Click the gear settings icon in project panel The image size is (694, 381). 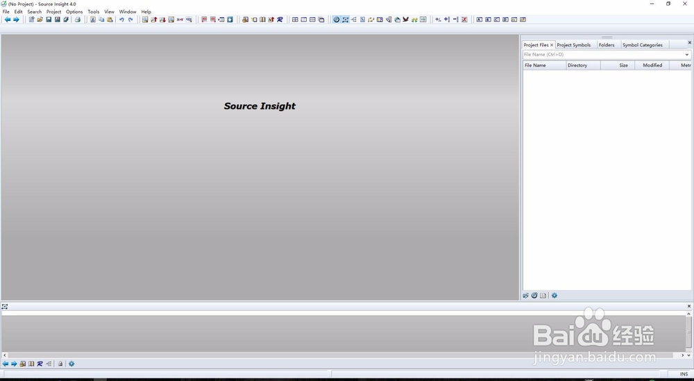pyautogui.click(x=554, y=296)
